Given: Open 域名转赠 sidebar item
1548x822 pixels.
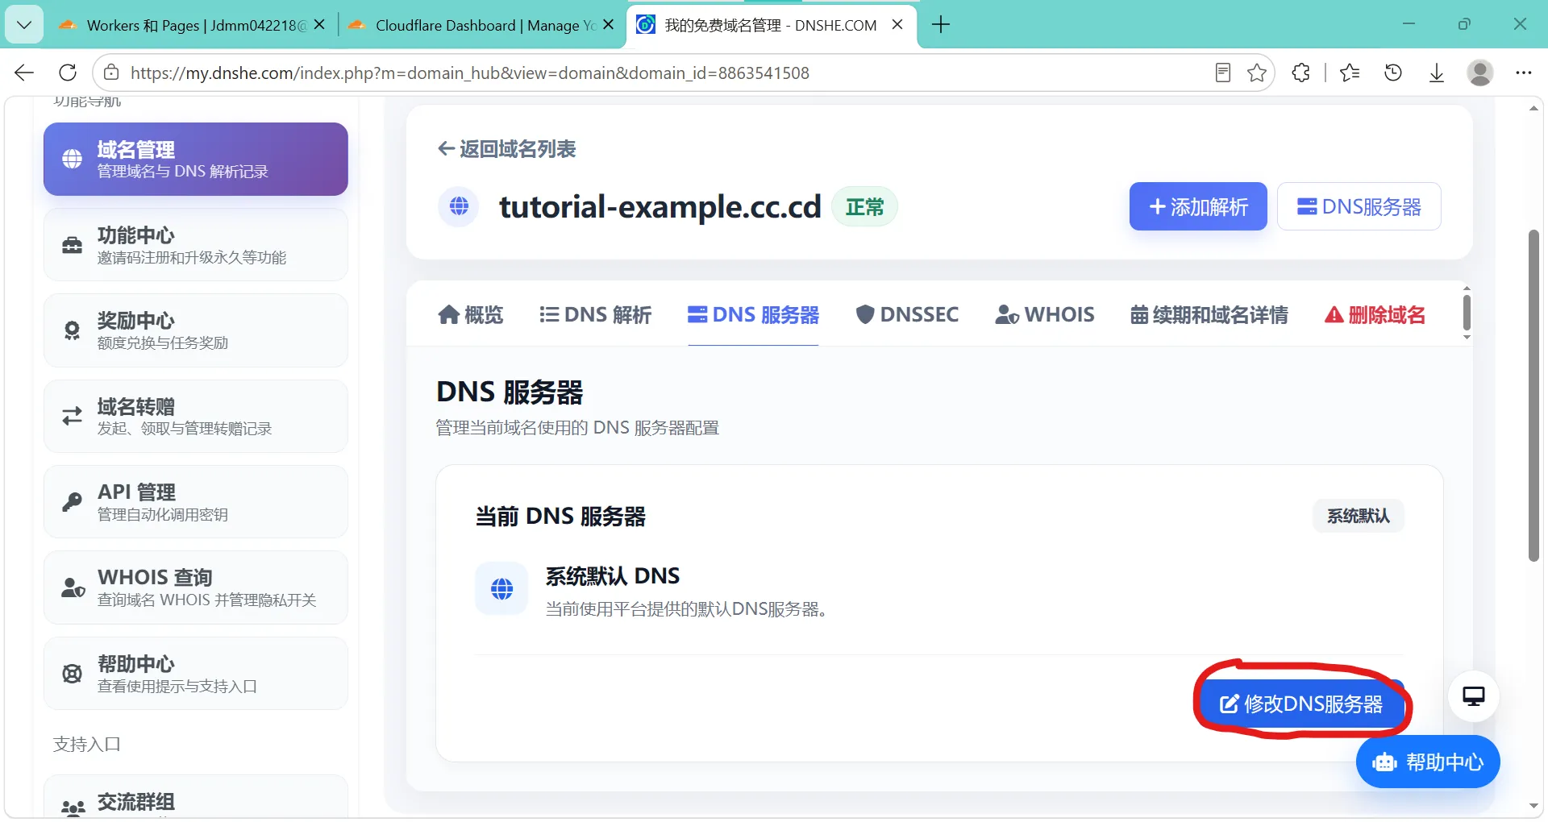Looking at the screenshot, I should pyautogui.click(x=196, y=416).
